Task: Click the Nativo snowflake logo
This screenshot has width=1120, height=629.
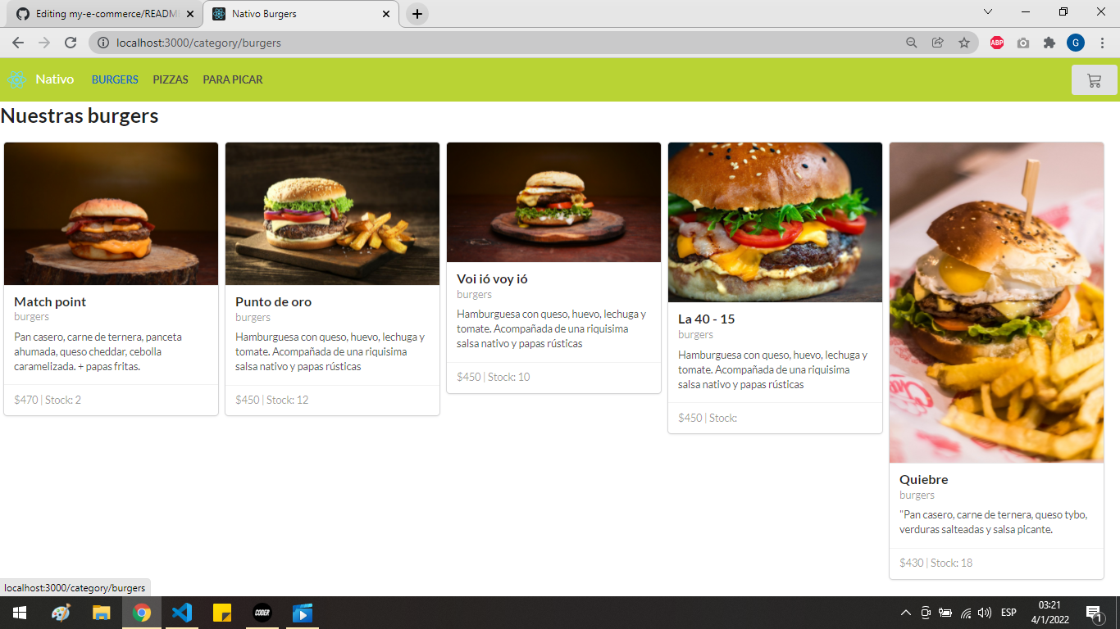Action: point(16,79)
